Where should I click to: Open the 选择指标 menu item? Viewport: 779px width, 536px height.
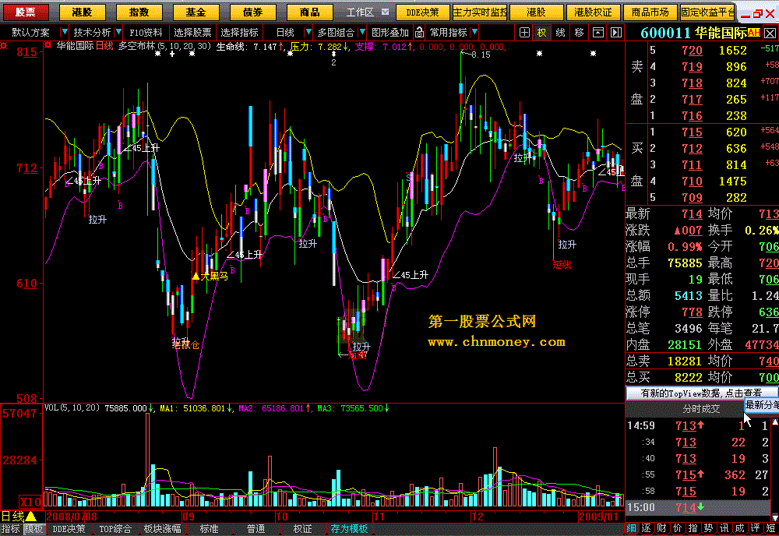pos(239,33)
